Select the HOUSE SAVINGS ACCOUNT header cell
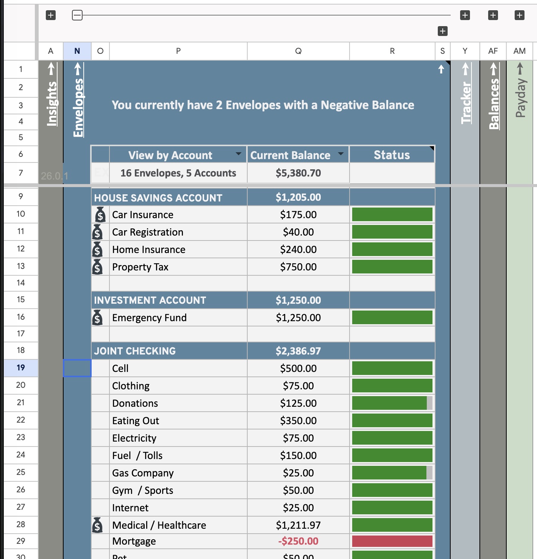537x559 pixels. coord(169,198)
